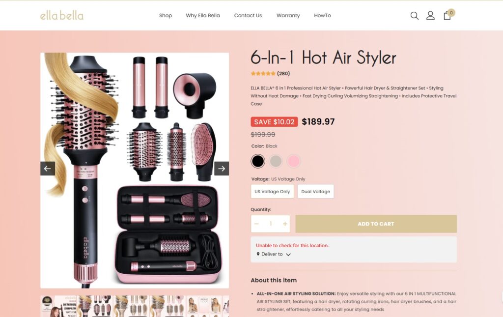
Task: Click the Add To Cart button
Action: click(376, 224)
